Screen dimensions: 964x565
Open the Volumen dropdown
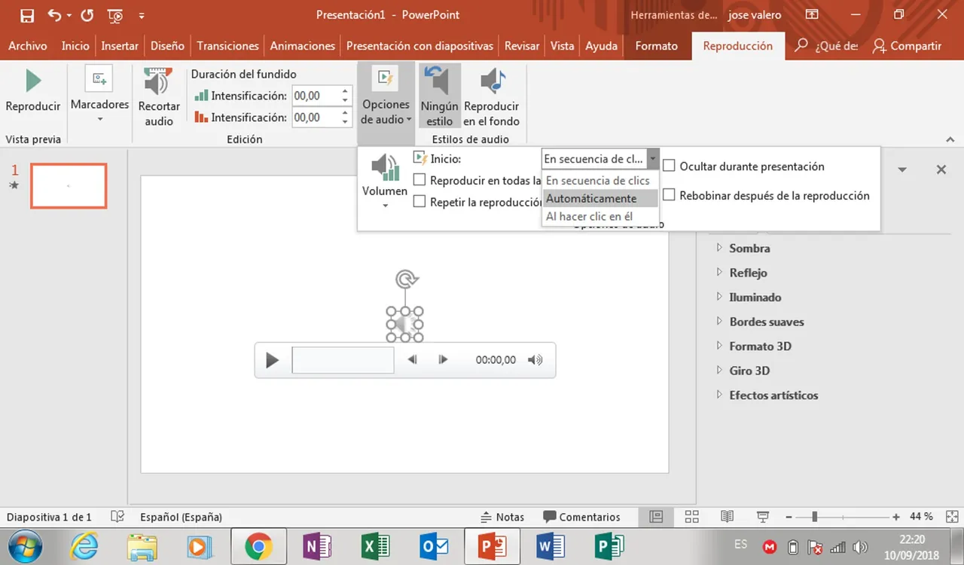click(x=385, y=181)
